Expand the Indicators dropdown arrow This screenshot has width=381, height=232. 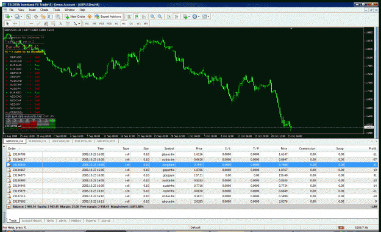point(189,16)
